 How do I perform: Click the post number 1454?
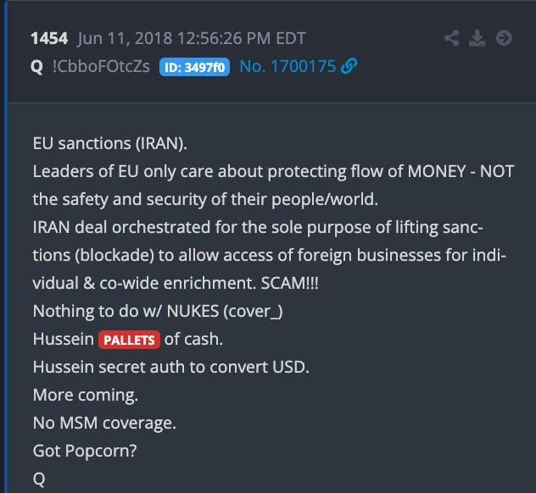click(49, 38)
